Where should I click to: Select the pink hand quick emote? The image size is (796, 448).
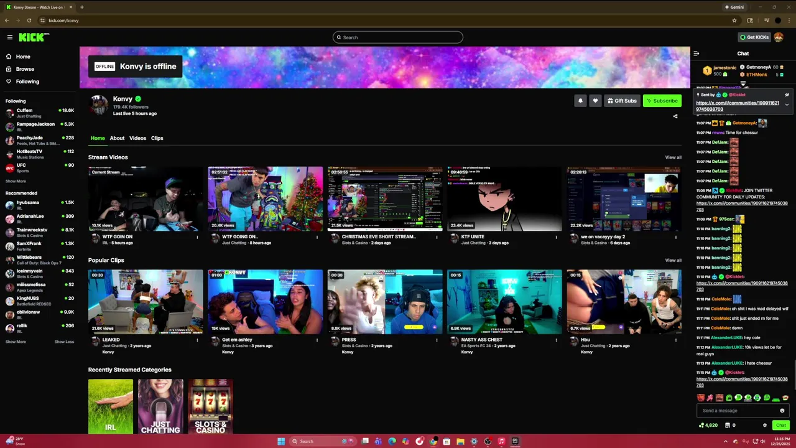pos(710,398)
